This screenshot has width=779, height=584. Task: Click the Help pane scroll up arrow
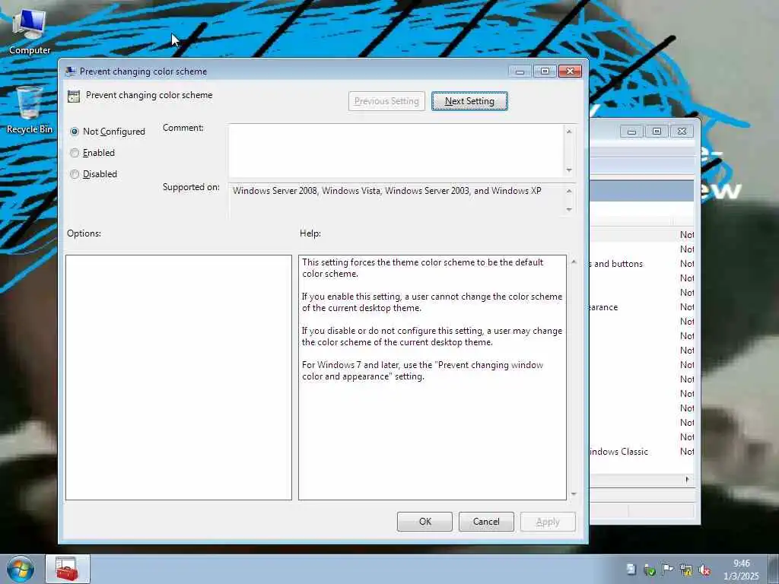tap(574, 262)
